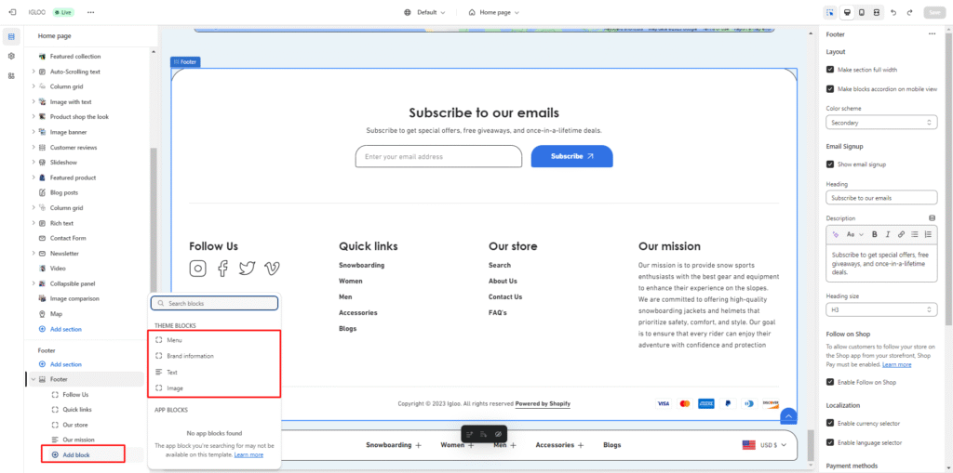The height and width of the screenshot is (473, 953).
Task: Disable the Enable currency selector checkbox
Action: coord(830,423)
